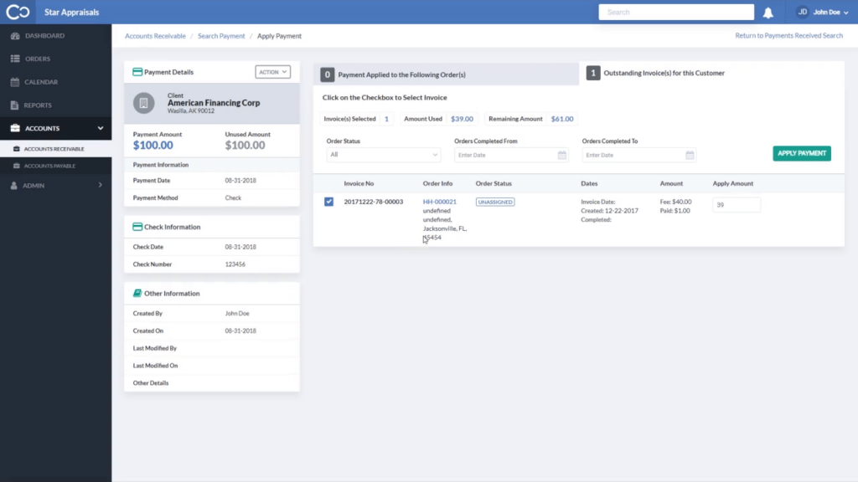
Task: Open order HH-000021 link
Action: pos(439,202)
